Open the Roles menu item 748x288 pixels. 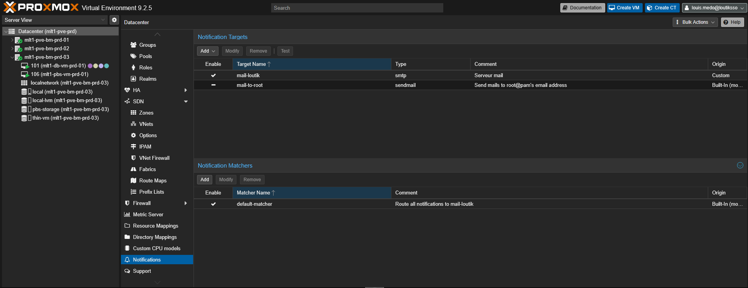click(157, 67)
